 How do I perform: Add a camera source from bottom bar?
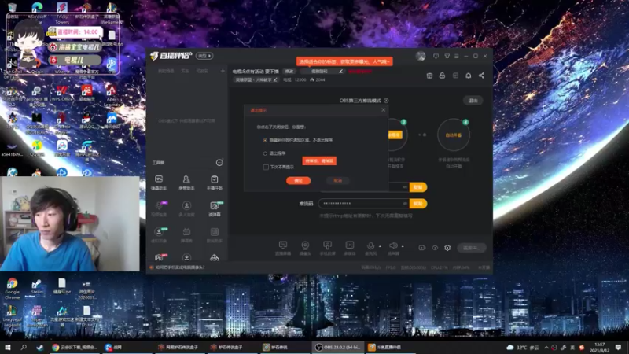point(305,248)
